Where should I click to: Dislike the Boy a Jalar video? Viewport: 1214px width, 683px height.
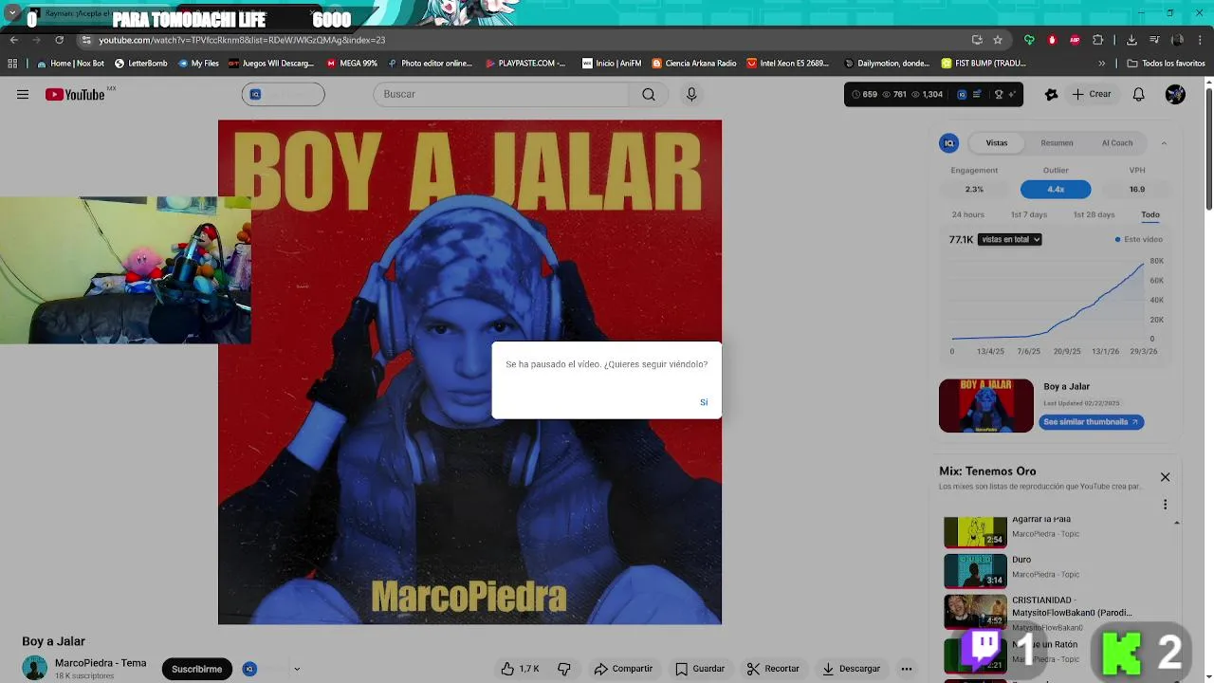point(564,669)
